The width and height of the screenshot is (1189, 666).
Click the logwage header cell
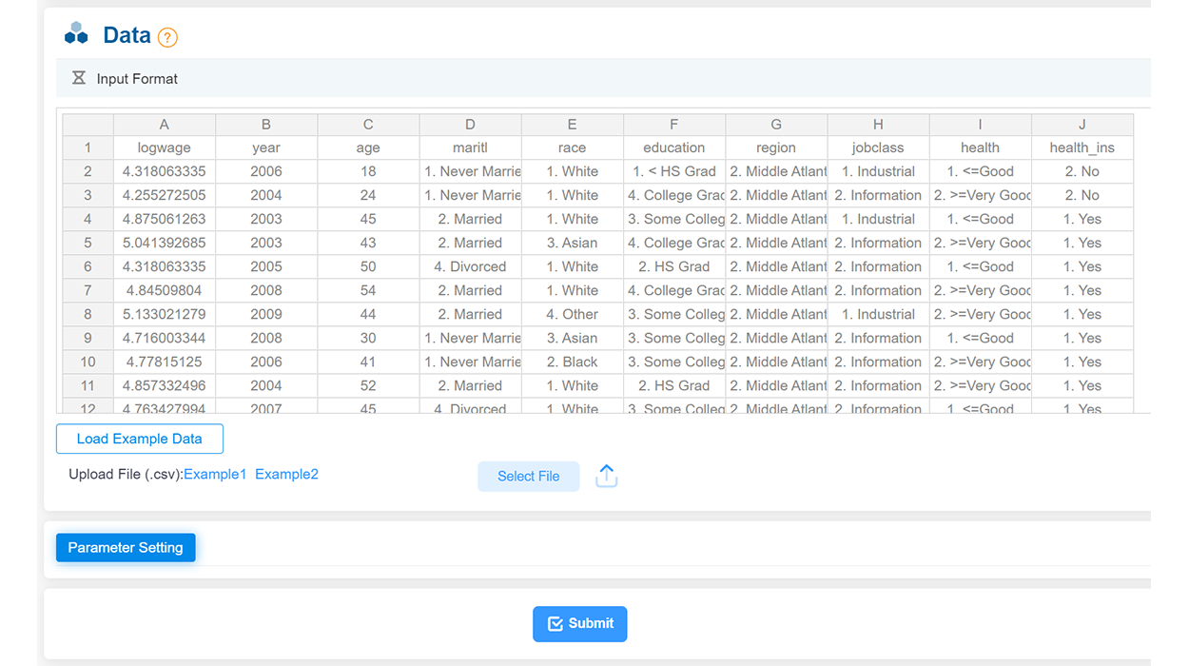click(x=165, y=147)
